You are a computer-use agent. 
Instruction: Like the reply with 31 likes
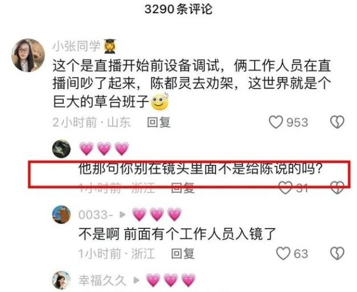pos(286,188)
